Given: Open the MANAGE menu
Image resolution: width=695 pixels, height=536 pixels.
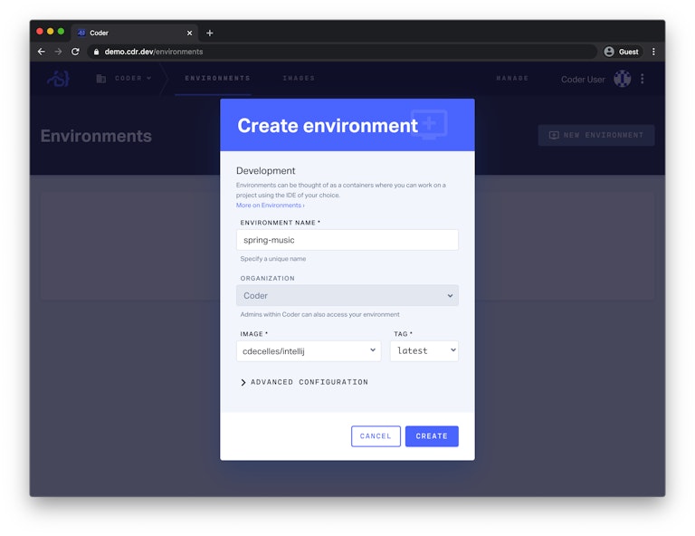Looking at the screenshot, I should pos(512,78).
